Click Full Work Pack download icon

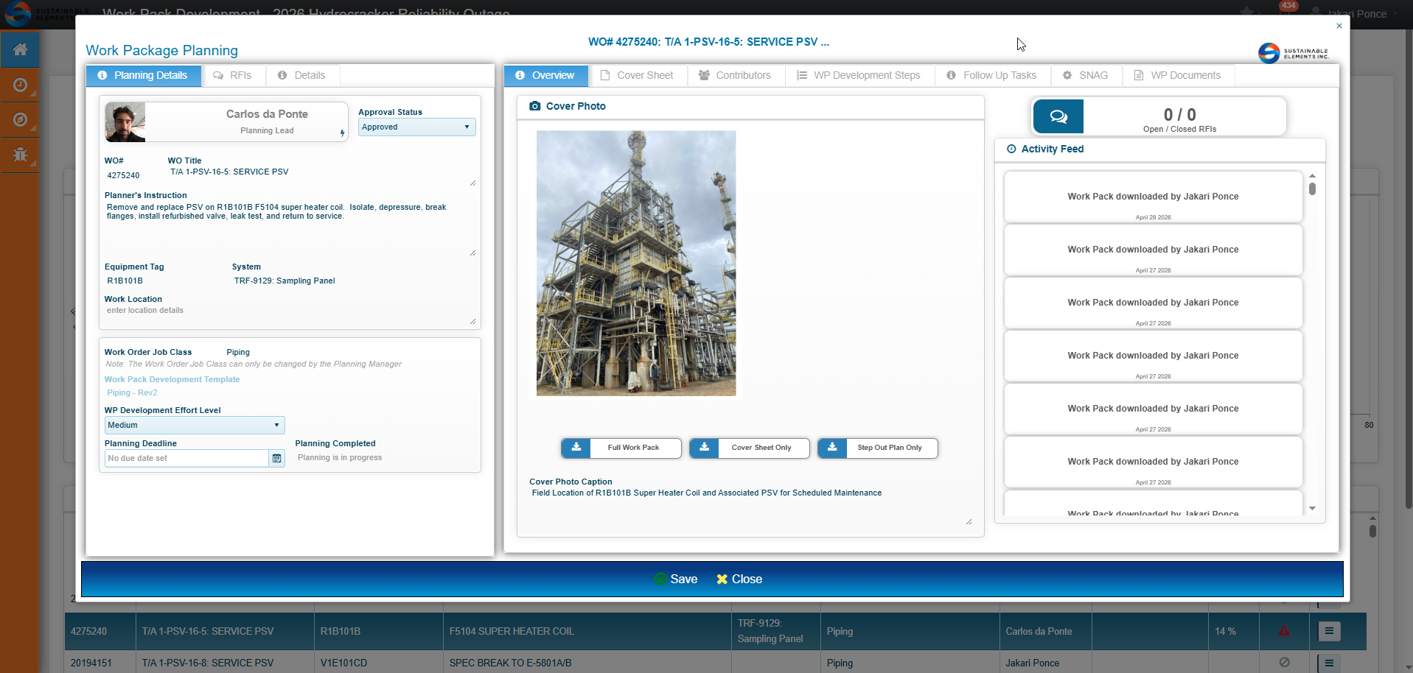[576, 448]
